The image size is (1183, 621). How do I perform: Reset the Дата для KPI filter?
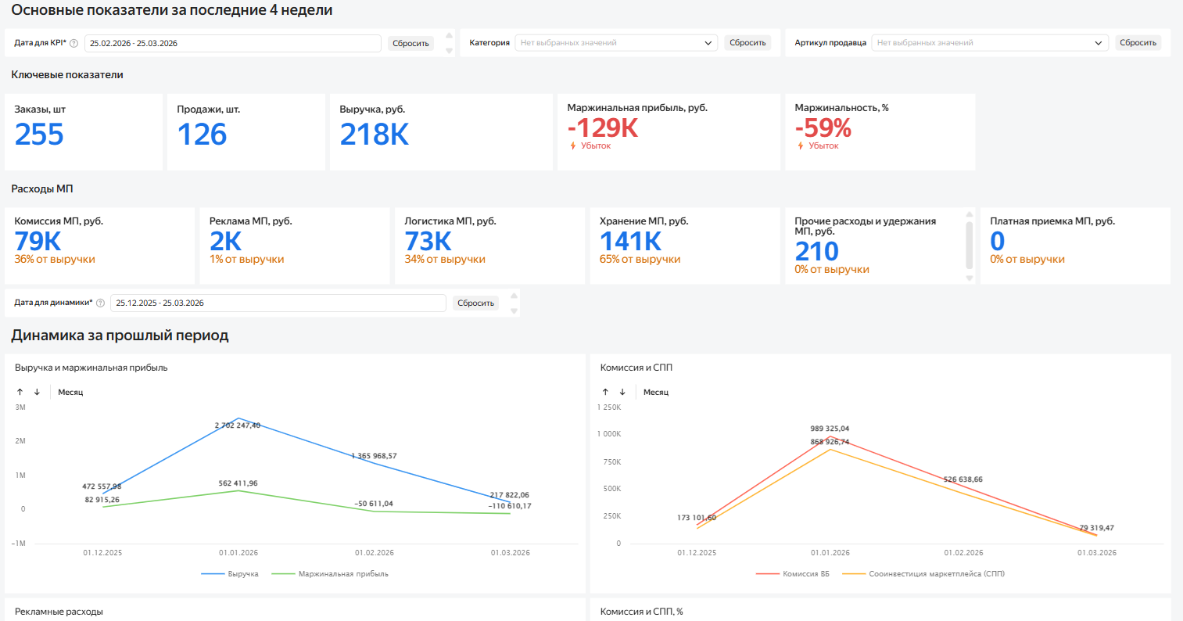coord(411,43)
